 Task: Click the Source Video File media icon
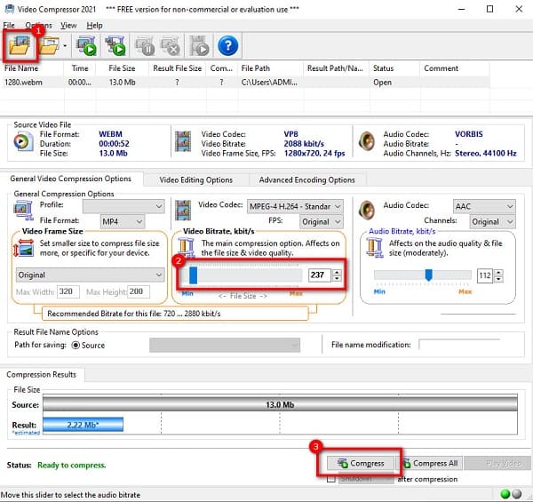[x=23, y=142]
